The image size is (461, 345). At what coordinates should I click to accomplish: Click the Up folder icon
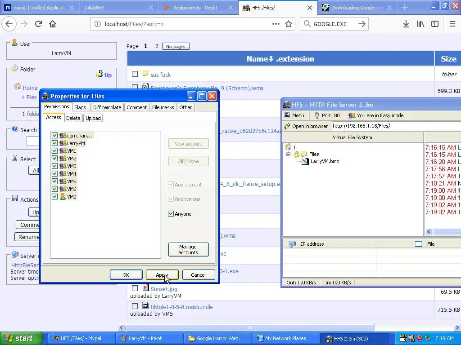tap(99, 74)
